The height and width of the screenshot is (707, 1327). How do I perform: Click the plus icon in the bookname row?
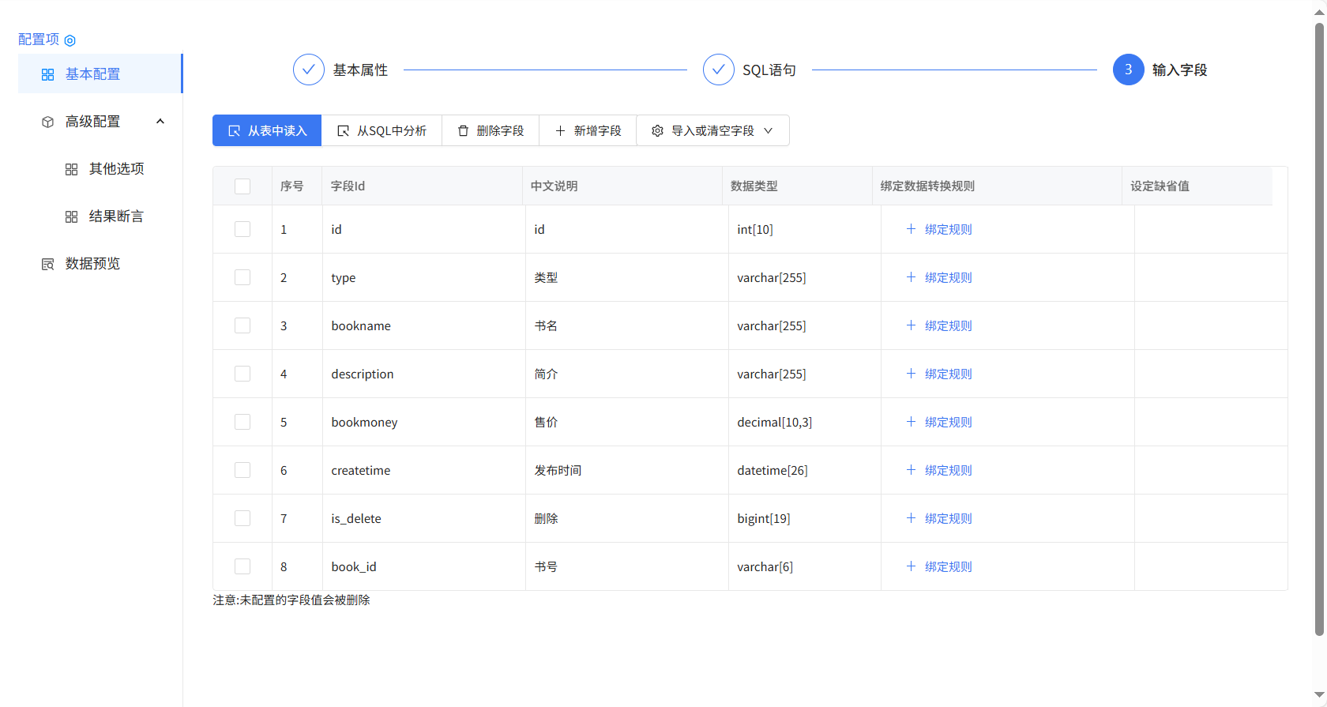coord(911,325)
